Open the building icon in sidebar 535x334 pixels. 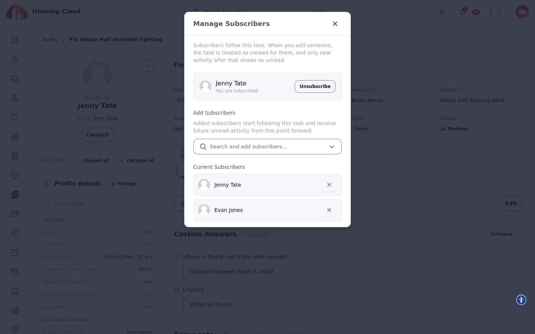pyautogui.click(x=15, y=156)
